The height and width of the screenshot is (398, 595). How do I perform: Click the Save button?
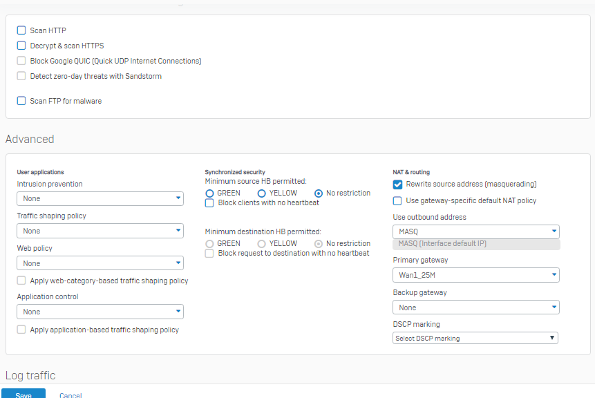(23, 394)
